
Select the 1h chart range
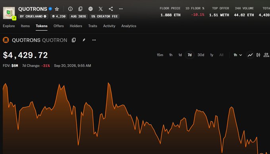pos(171,55)
